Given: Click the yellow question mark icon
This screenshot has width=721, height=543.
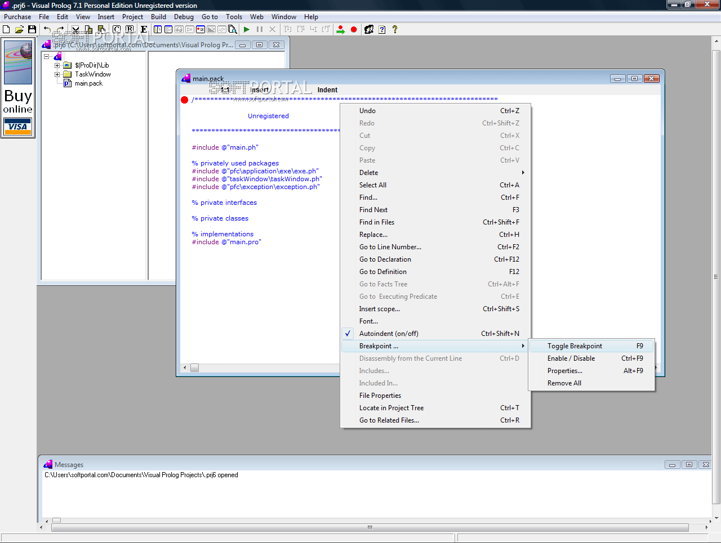Looking at the screenshot, I should (x=395, y=29).
